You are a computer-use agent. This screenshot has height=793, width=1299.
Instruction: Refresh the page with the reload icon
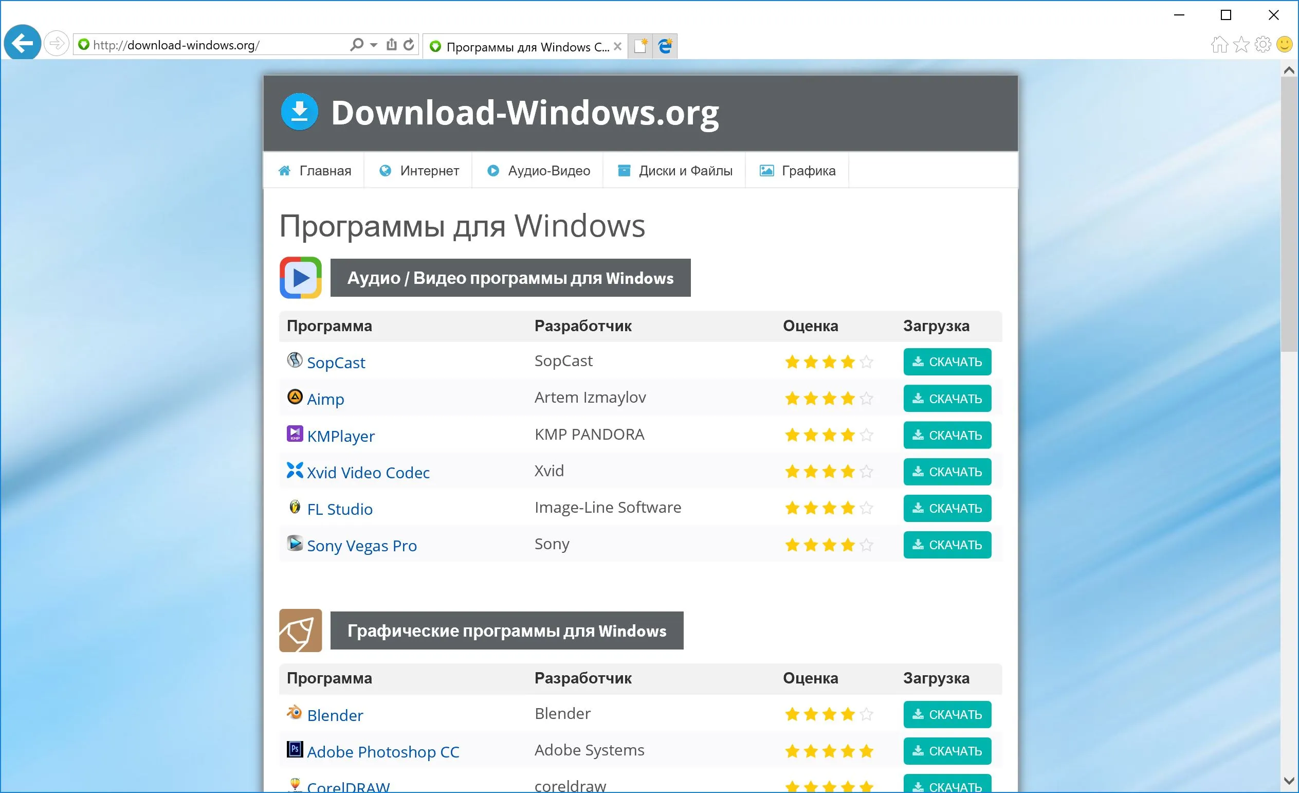click(409, 44)
